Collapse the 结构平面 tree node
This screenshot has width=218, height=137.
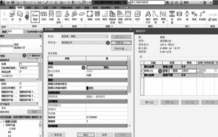pyautogui.click(x=4, y=125)
